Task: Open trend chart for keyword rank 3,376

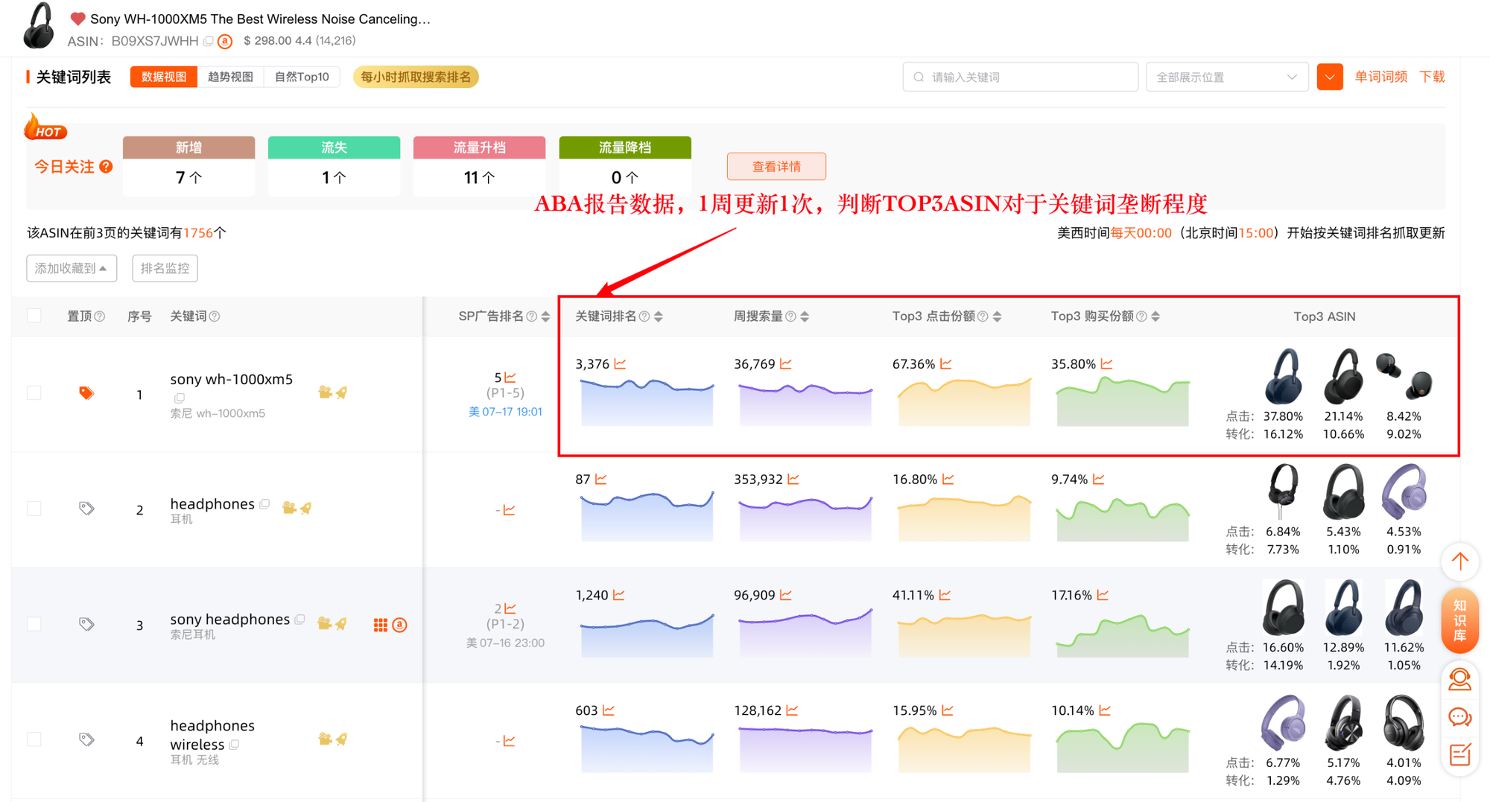Action: (620, 364)
